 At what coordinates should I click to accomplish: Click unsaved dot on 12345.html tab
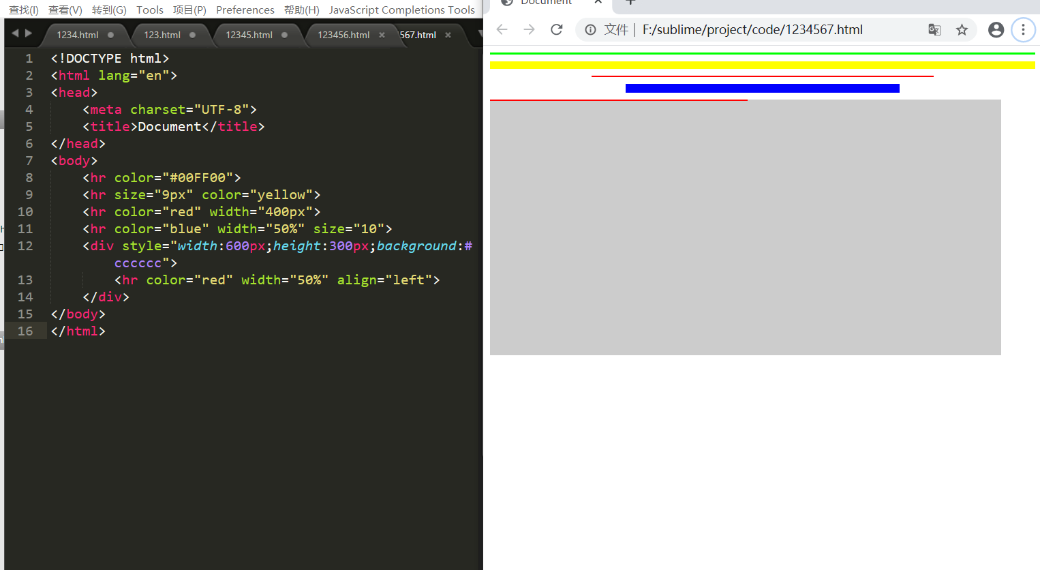pos(284,35)
